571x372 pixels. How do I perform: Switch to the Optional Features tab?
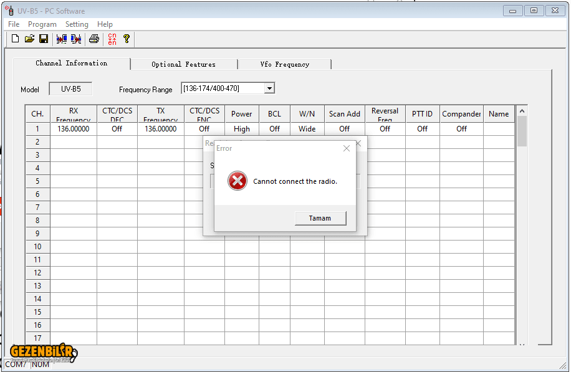pyautogui.click(x=183, y=64)
